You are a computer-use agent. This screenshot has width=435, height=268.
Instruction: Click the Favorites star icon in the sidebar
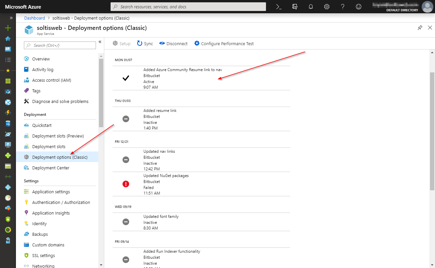8,71
